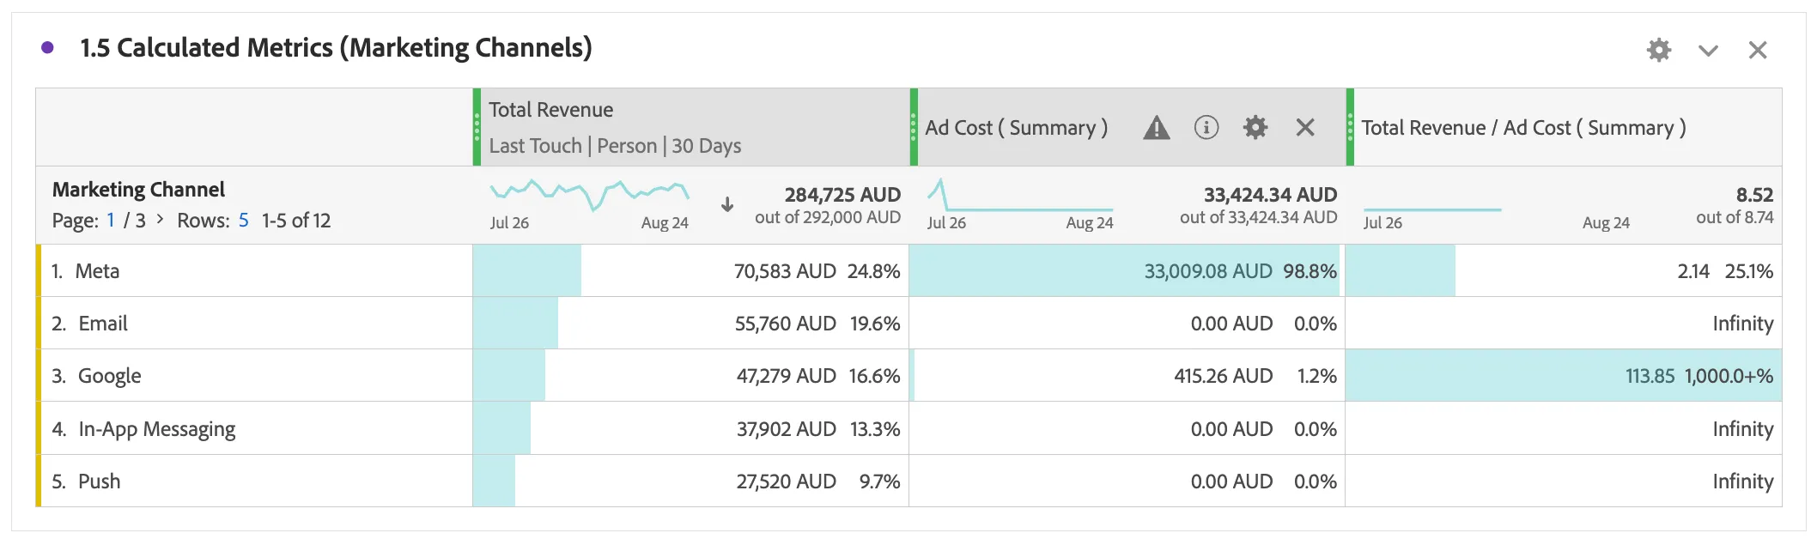Click the purple panel color dot
This screenshot has height=539, width=1817.
pos(48,48)
